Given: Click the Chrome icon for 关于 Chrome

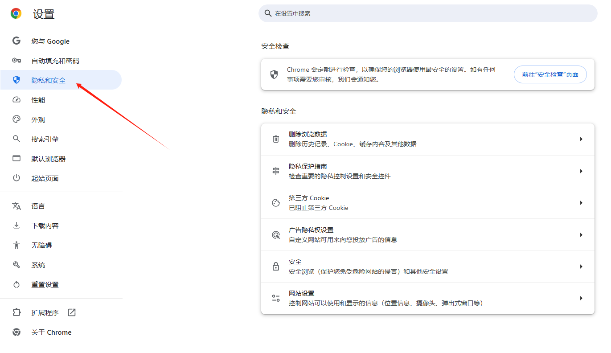Looking at the screenshot, I should (x=16, y=332).
